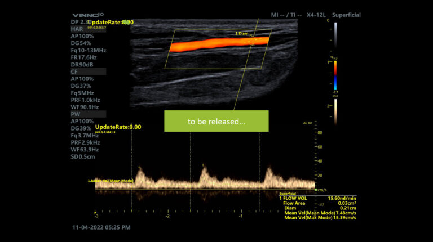This screenshot has height=242, width=433.
Task: Click 'SD0.5cm' sample depth value
Action: tap(83, 157)
